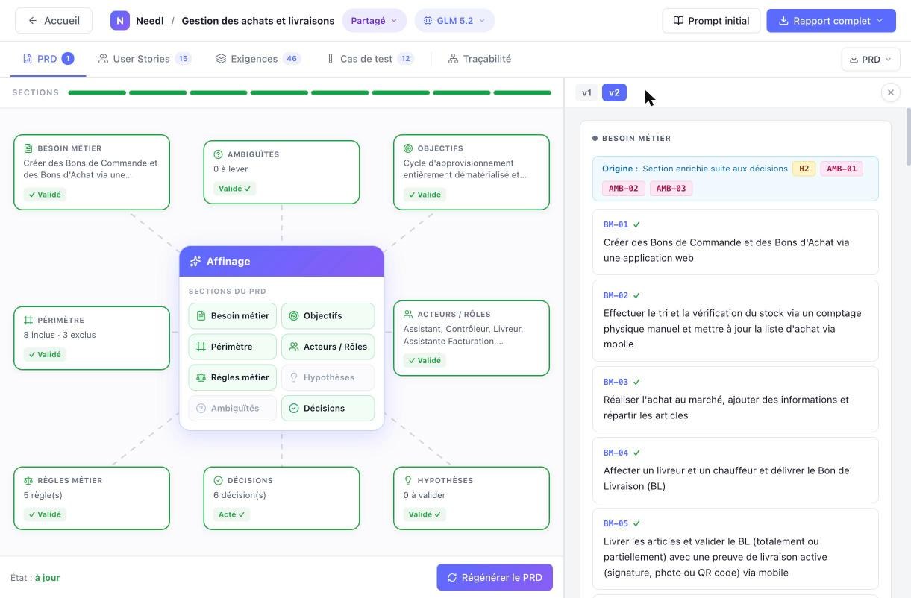Open the Prompt initial button
This screenshot has width=911, height=598.
711,21
